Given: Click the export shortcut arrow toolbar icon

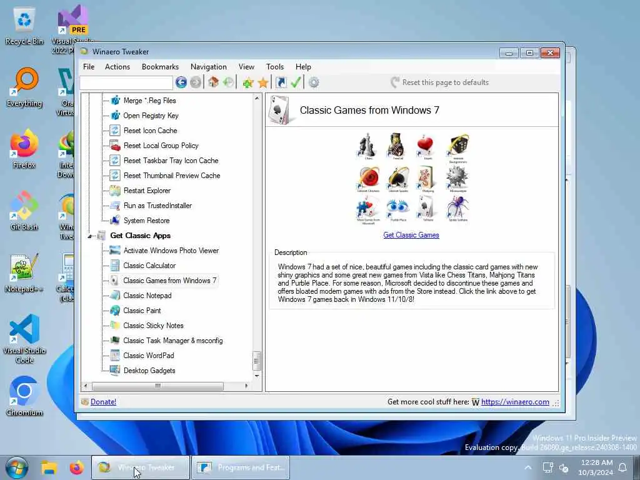Looking at the screenshot, I should pyautogui.click(x=281, y=82).
